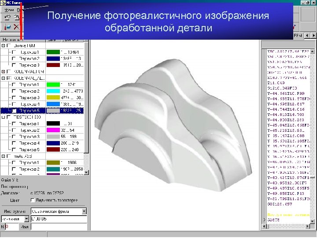Open the Конечная dropdown arrow
The width and height of the screenshot is (317, 238).
(26, 219)
